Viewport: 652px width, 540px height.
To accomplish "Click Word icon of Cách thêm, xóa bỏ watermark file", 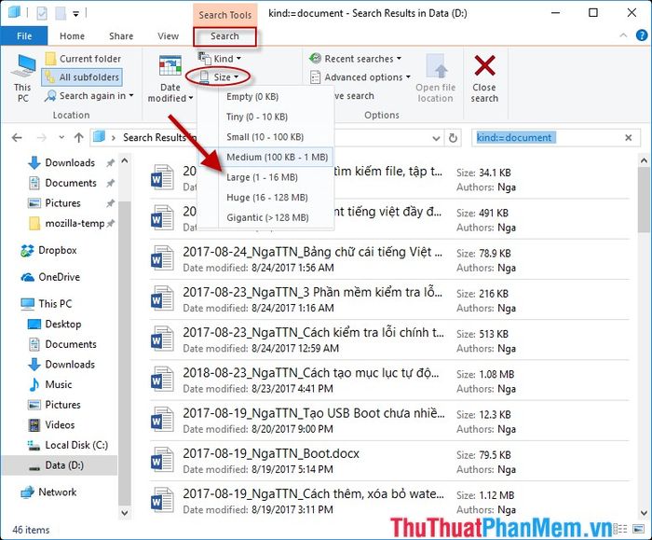I will pyautogui.click(x=162, y=500).
